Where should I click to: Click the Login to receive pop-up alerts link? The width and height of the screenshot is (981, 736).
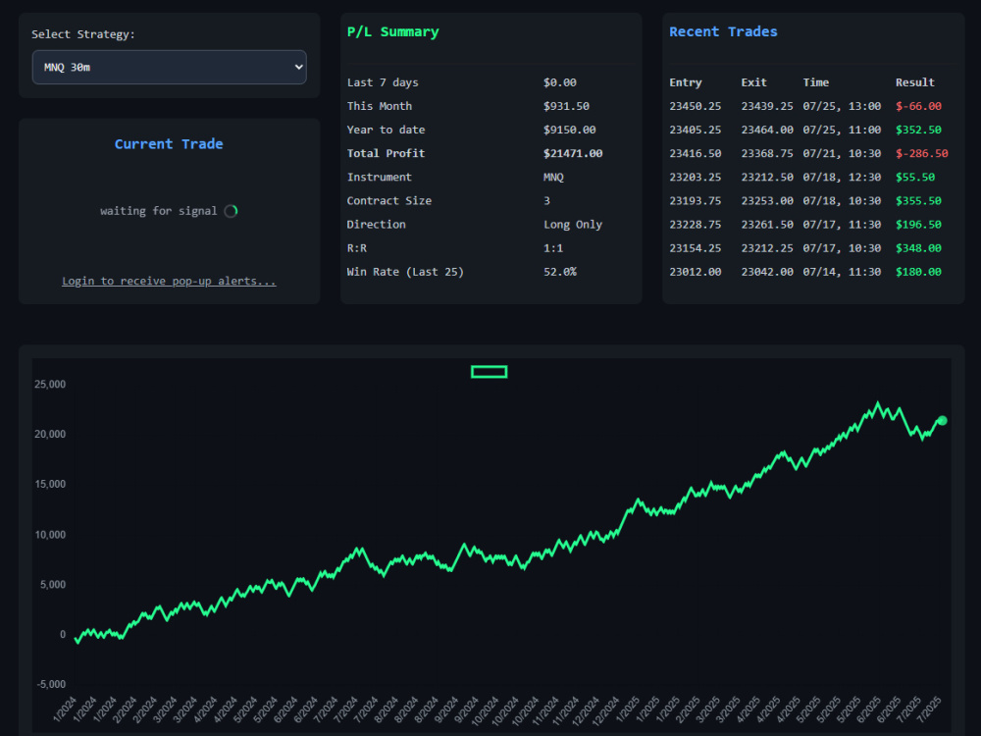[x=169, y=281]
